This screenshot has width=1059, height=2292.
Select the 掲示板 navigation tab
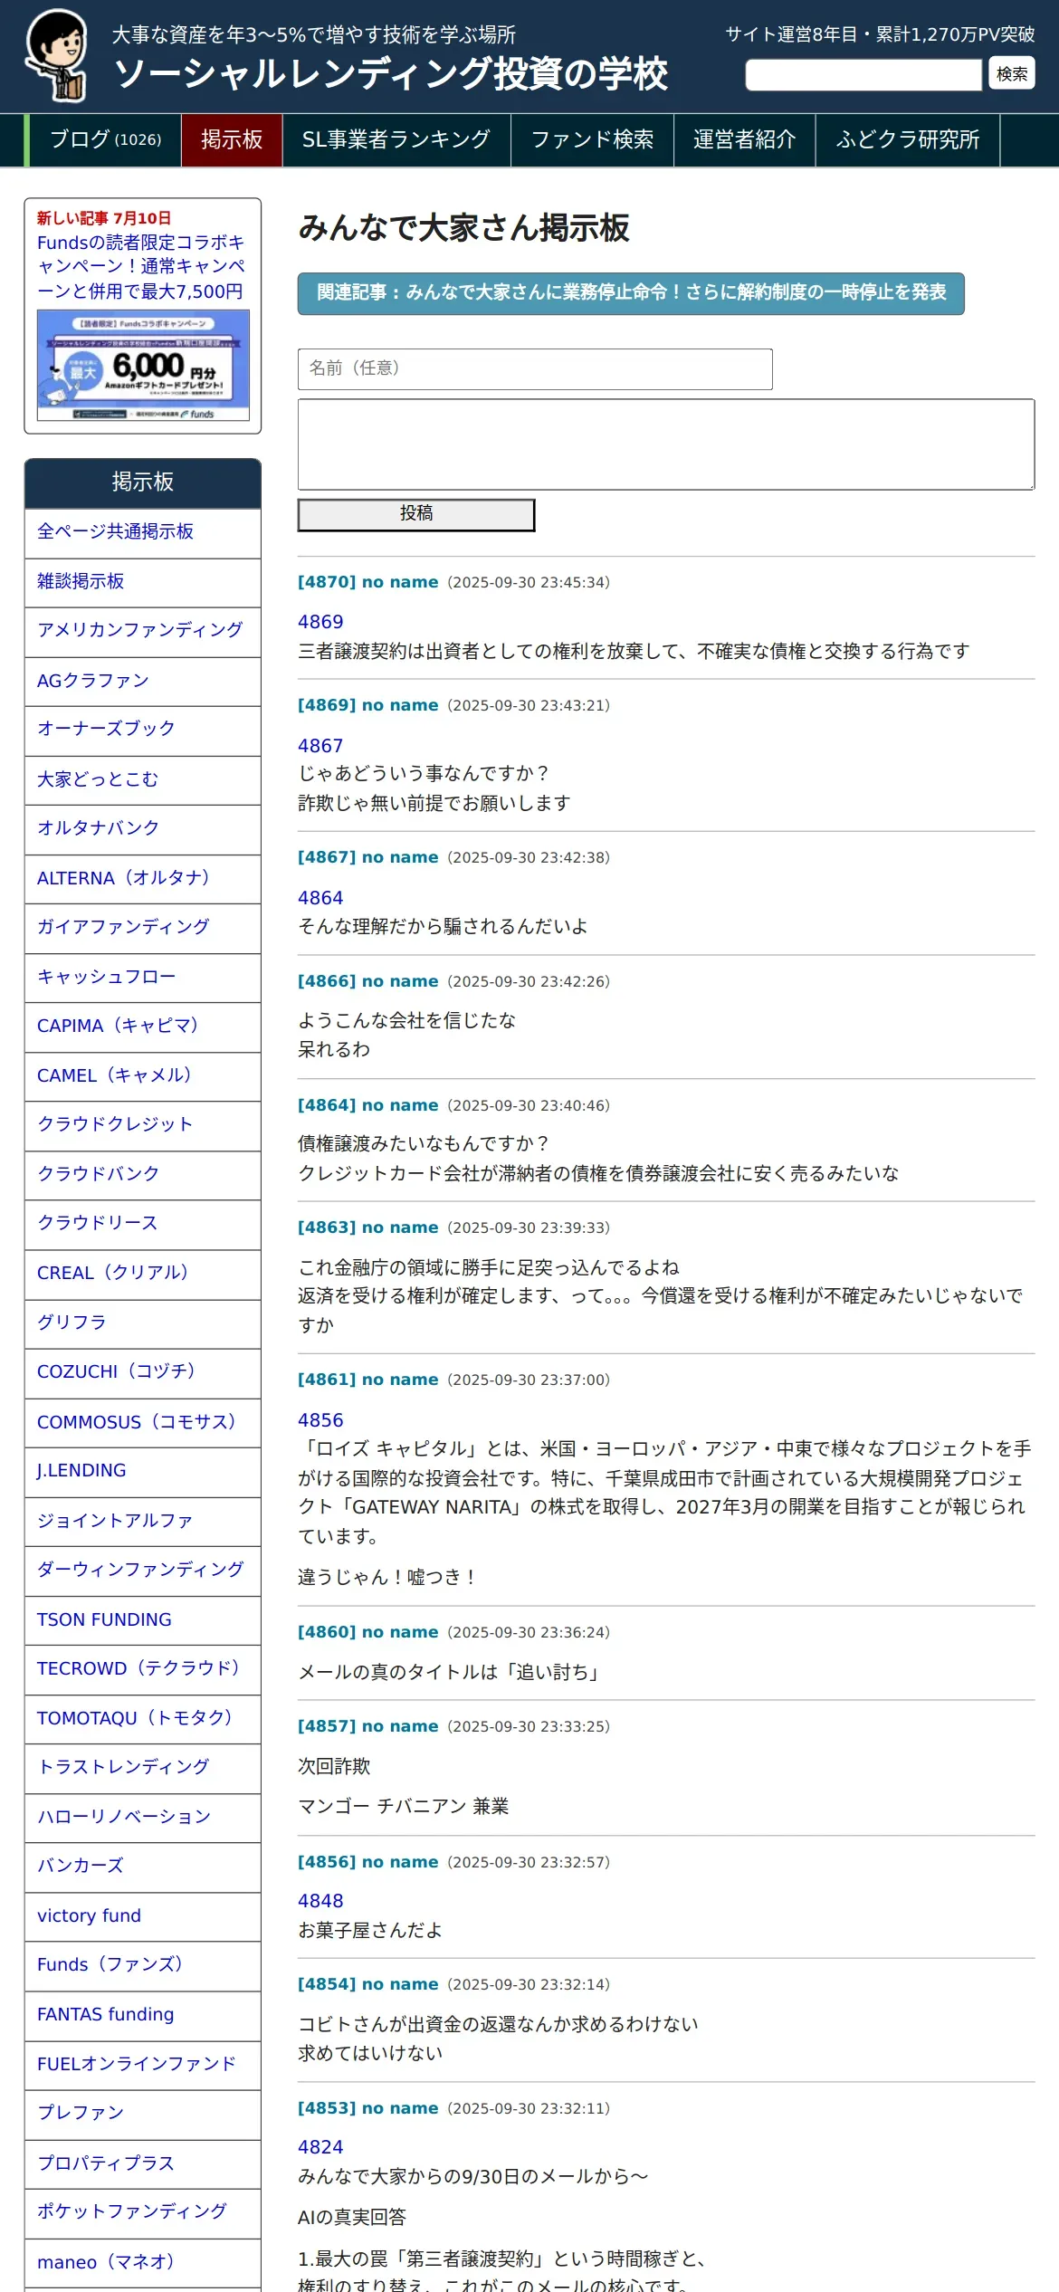[232, 139]
